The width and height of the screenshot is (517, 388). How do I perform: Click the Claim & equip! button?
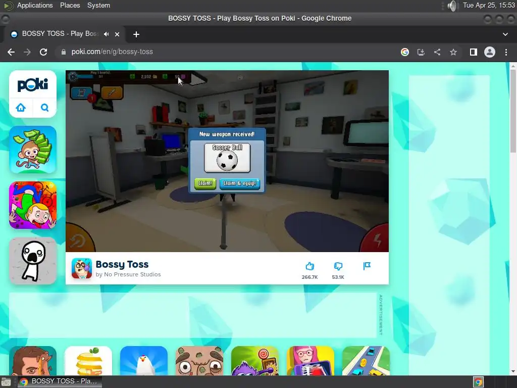click(240, 183)
